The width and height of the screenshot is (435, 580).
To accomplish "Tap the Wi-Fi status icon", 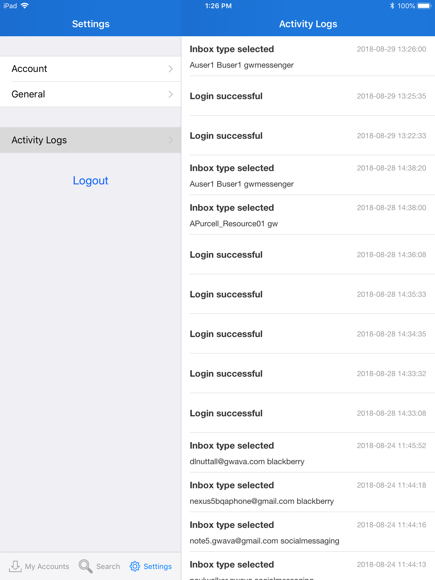I will coord(25,6).
